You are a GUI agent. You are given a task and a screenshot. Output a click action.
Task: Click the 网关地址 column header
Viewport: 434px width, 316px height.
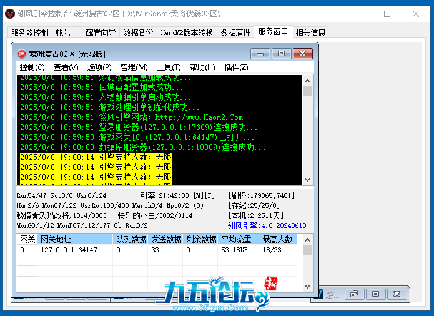pyautogui.click(x=75, y=239)
